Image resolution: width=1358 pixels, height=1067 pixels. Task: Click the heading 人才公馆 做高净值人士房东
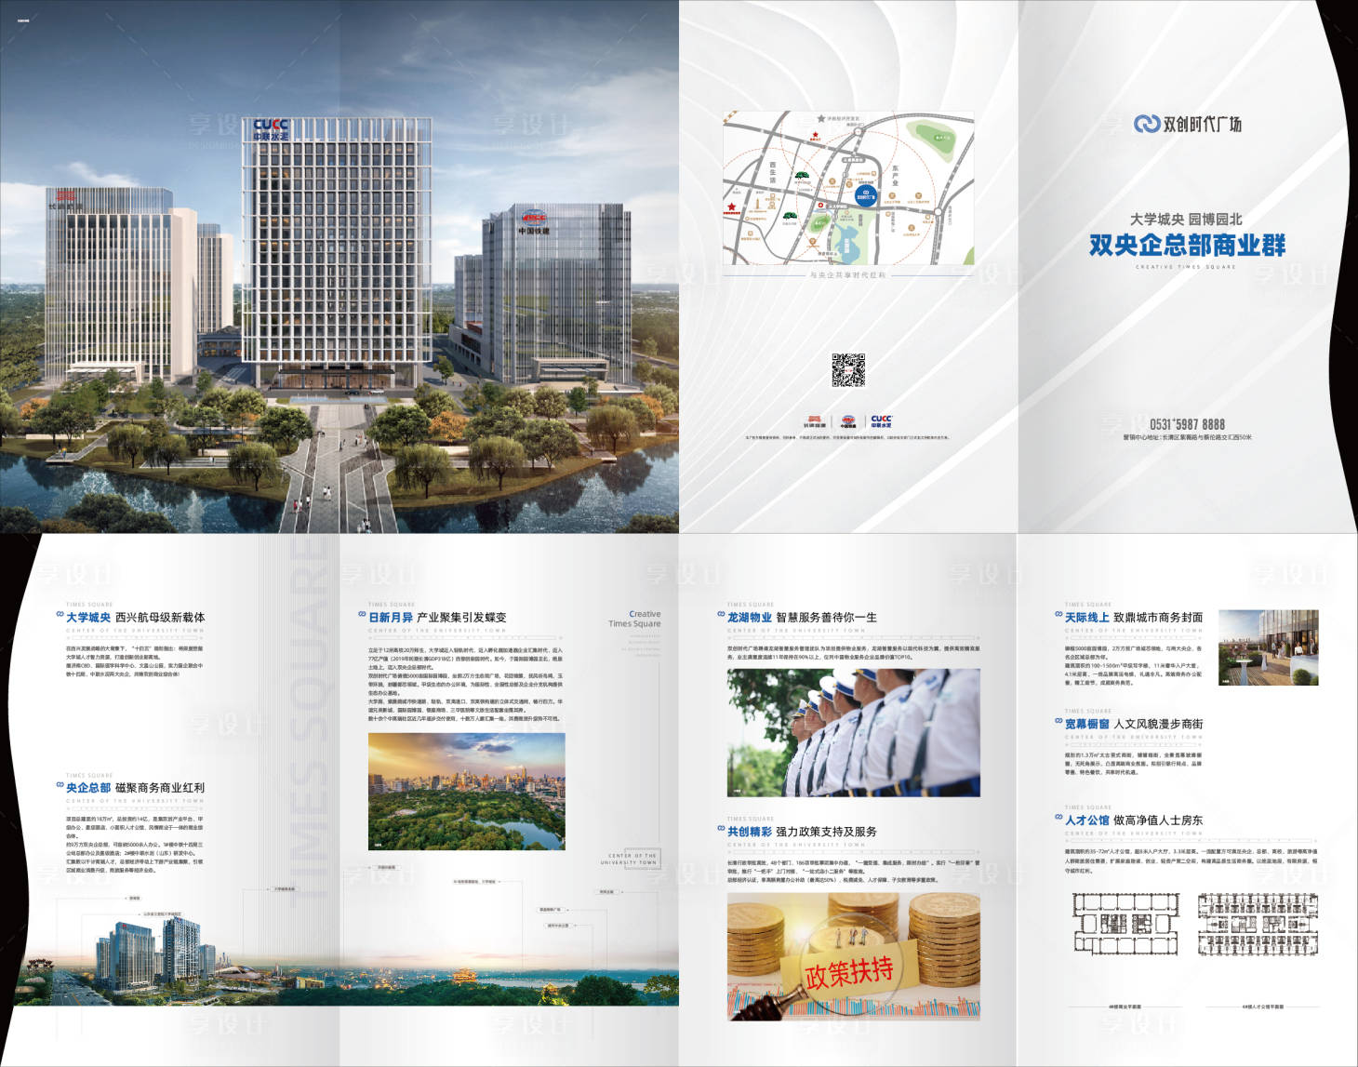(x=1134, y=820)
